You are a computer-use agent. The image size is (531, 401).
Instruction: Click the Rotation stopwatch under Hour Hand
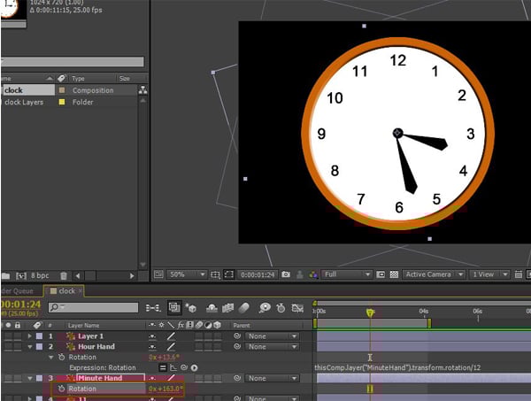(61, 357)
